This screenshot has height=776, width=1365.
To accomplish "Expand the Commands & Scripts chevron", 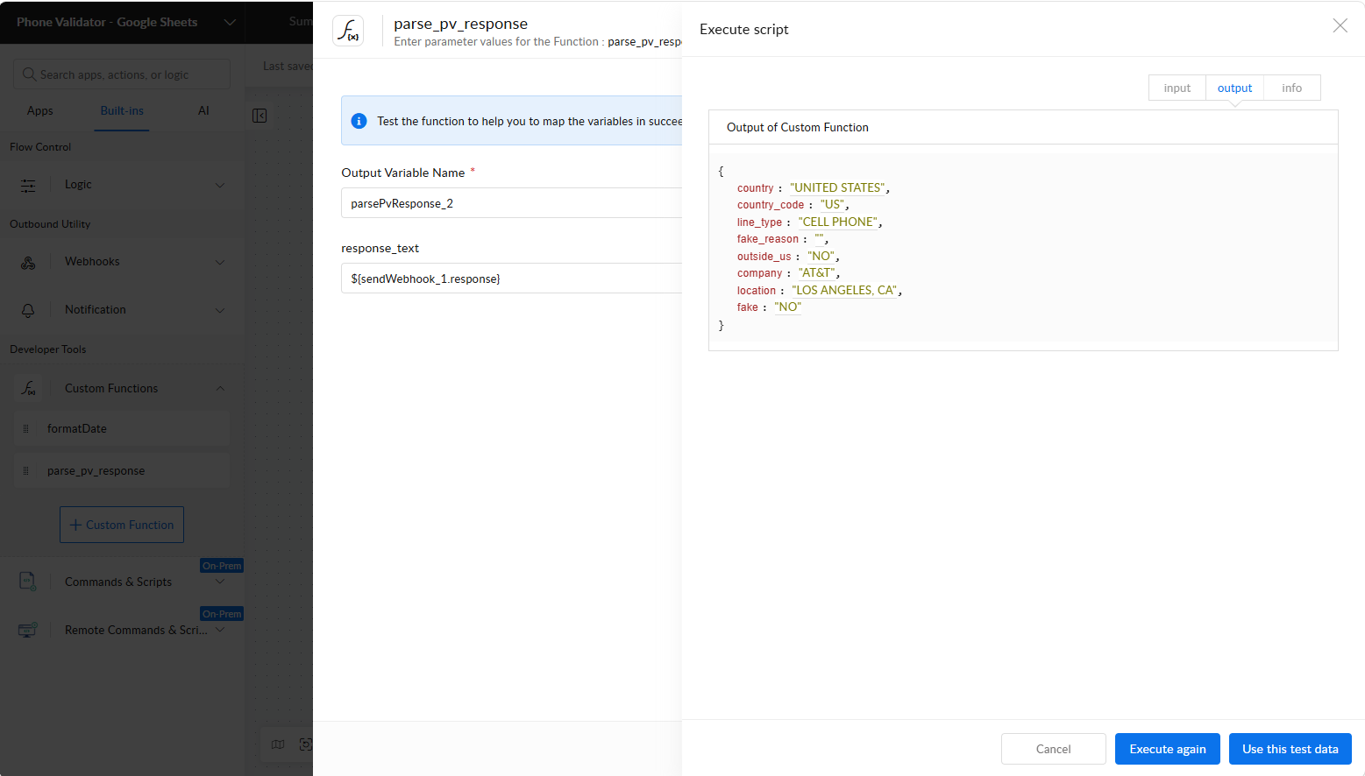I will click(220, 582).
